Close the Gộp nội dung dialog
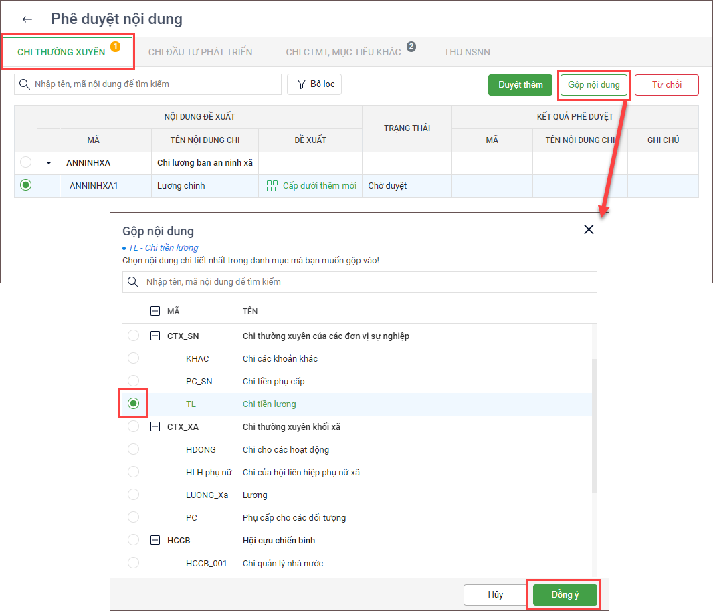 pos(589,229)
